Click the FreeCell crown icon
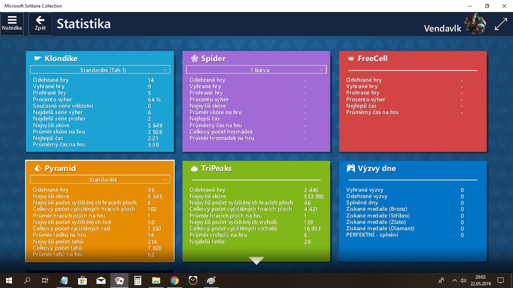 (351, 58)
